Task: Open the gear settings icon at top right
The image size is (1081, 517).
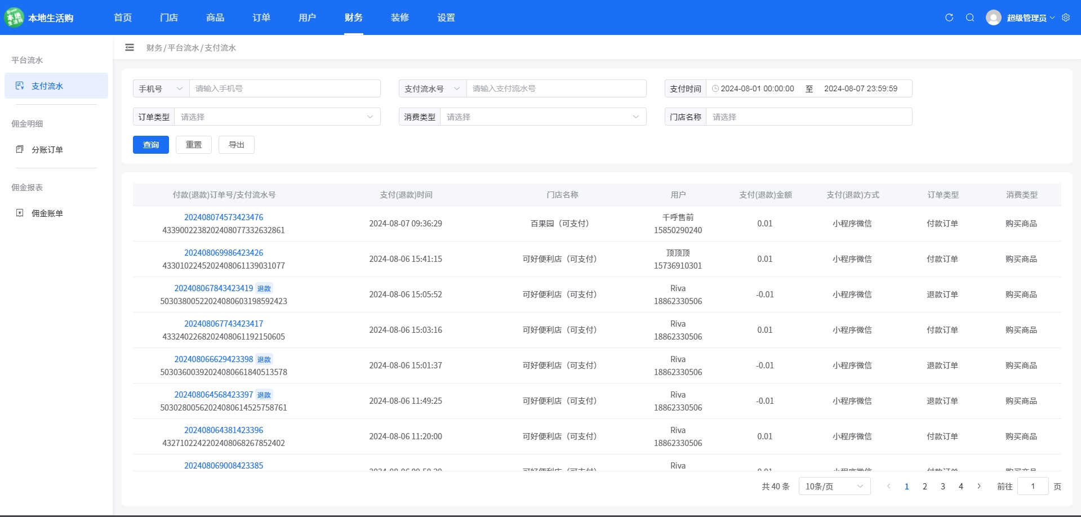Action: click(x=1066, y=17)
